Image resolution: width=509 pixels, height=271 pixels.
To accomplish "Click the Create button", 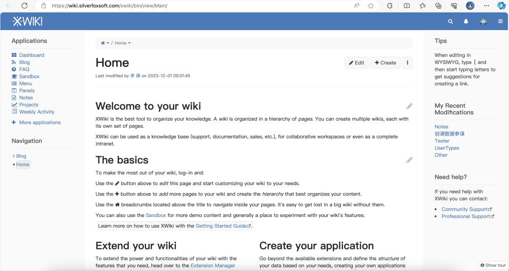I will [x=386, y=63].
